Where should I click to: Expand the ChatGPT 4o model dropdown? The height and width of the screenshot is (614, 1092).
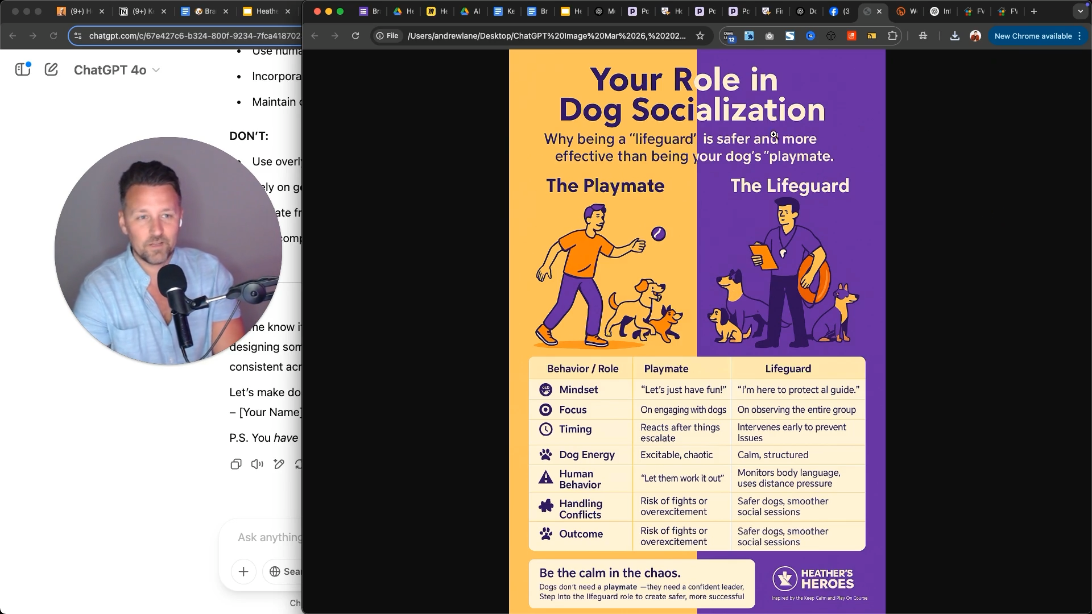click(x=117, y=70)
